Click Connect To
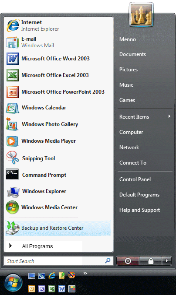 133,163
